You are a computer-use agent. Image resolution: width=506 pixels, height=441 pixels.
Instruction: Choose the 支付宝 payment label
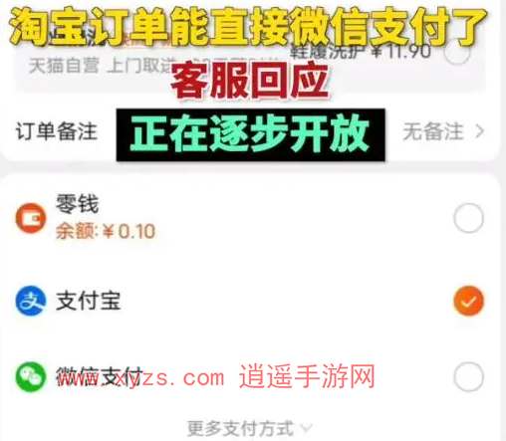pos(89,301)
